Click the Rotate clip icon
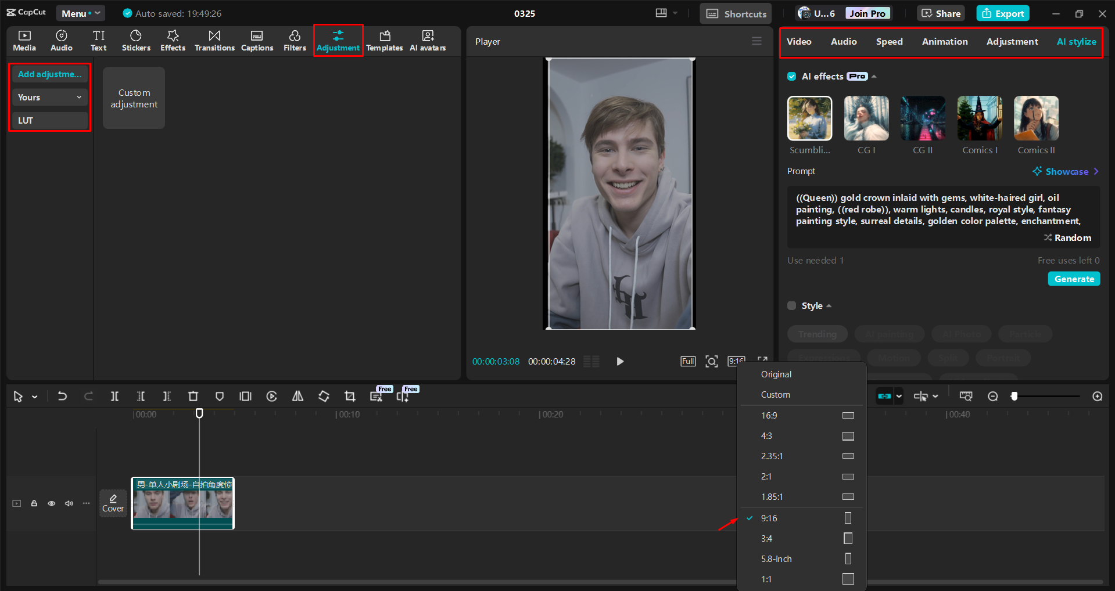 pyautogui.click(x=324, y=396)
